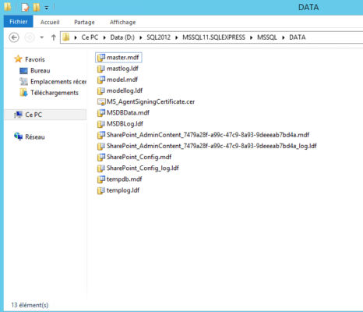
Task: Select Ce PC in navigation pane
Action: coord(33,115)
